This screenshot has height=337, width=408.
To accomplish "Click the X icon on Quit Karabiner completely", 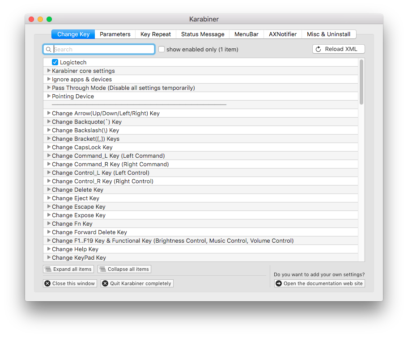I will pyautogui.click(x=105, y=283).
